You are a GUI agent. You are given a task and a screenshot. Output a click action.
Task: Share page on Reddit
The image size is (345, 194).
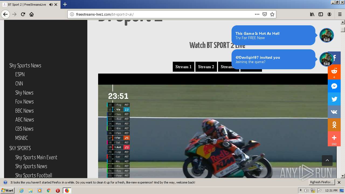point(334,72)
